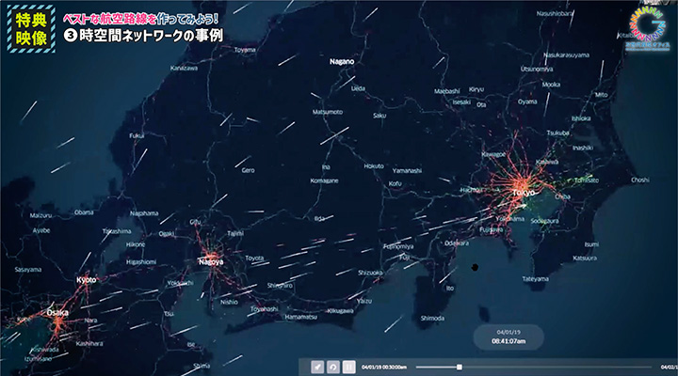Click the Kyoto city label
The width and height of the screenshot is (678, 376).
(x=86, y=280)
